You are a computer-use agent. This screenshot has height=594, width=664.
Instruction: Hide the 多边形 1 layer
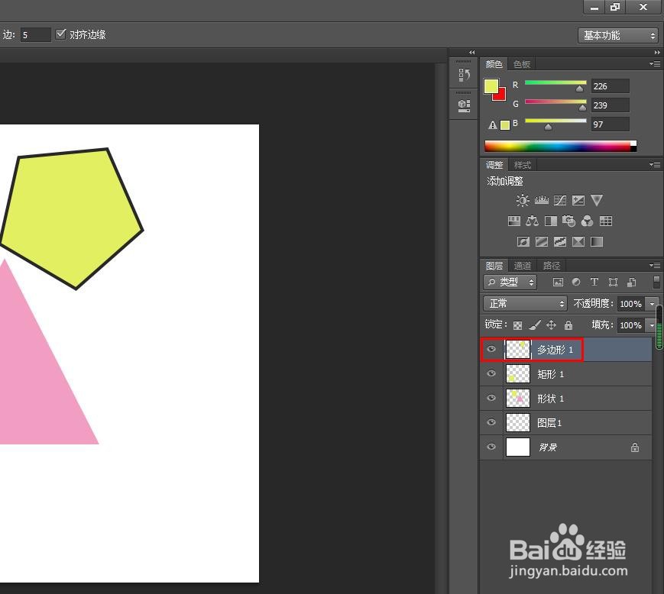point(491,349)
